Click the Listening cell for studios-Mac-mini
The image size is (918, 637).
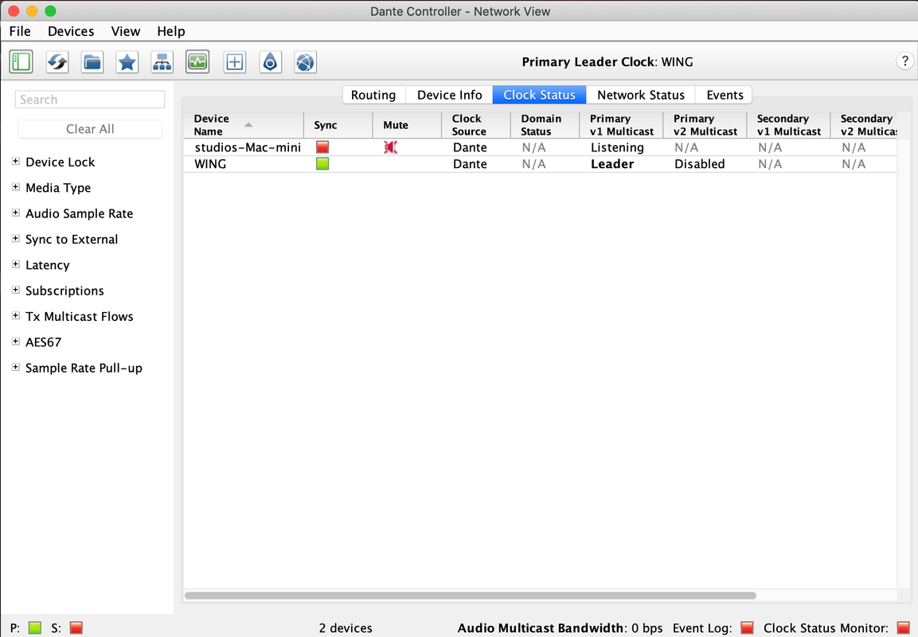pyautogui.click(x=617, y=147)
